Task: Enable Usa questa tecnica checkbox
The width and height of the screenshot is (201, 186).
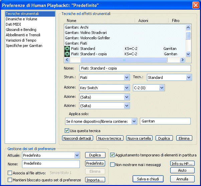Action: 67,131
